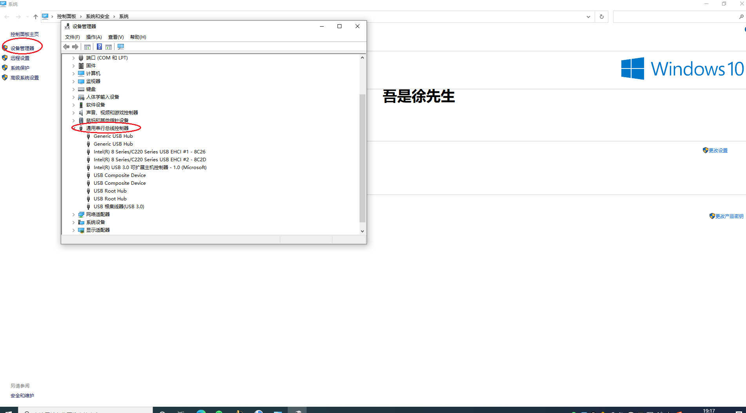Image resolution: width=746 pixels, height=413 pixels.
Task: Click the Device Manager scrollbar up arrow
Action: pyautogui.click(x=362, y=58)
